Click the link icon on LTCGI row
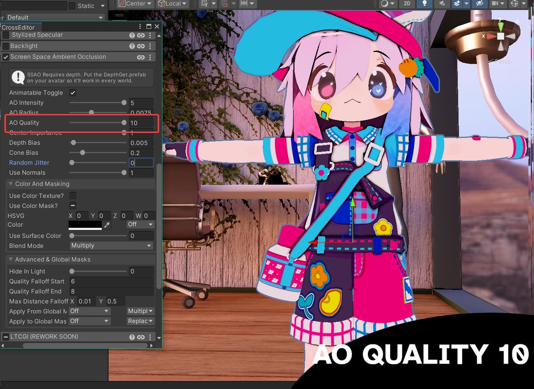534x389 pixels. [x=141, y=337]
